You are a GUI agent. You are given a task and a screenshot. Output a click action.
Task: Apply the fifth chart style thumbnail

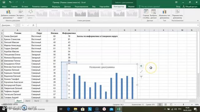click(93, 14)
